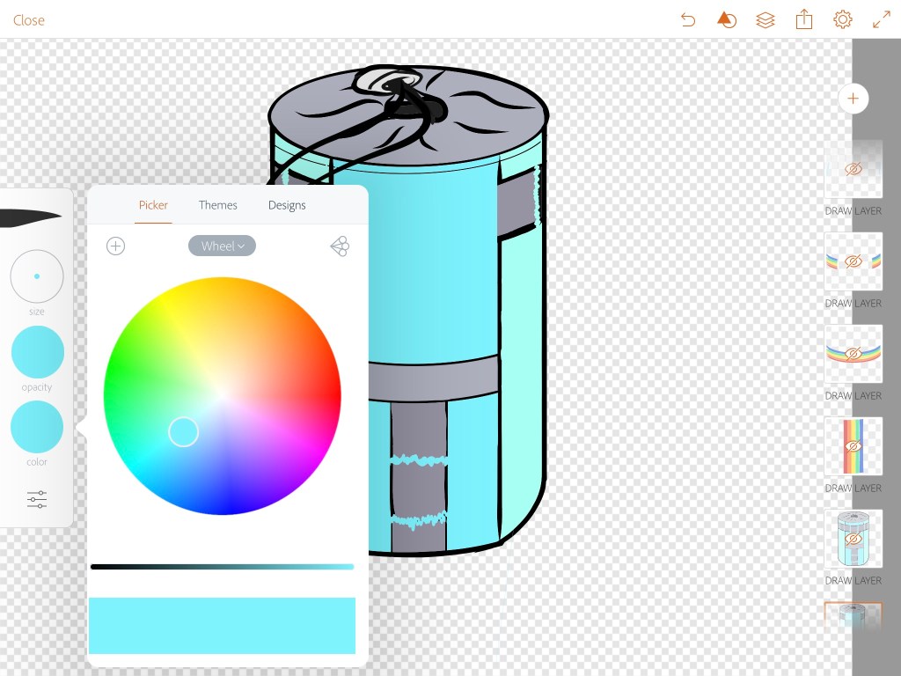This screenshot has width=901, height=676.
Task: Add current color with circled plus icon
Action: pyautogui.click(x=115, y=246)
